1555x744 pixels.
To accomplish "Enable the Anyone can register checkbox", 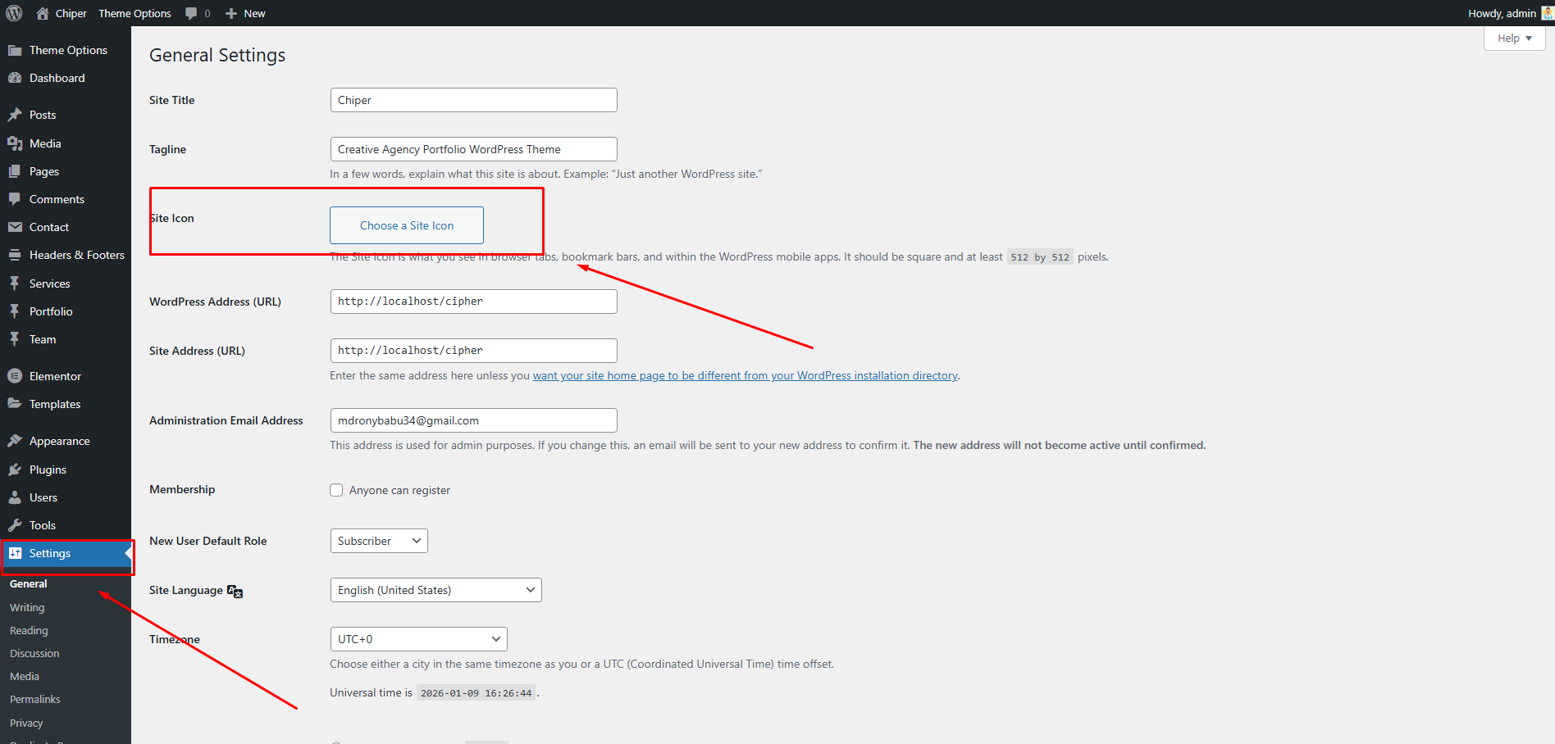I will (x=336, y=490).
